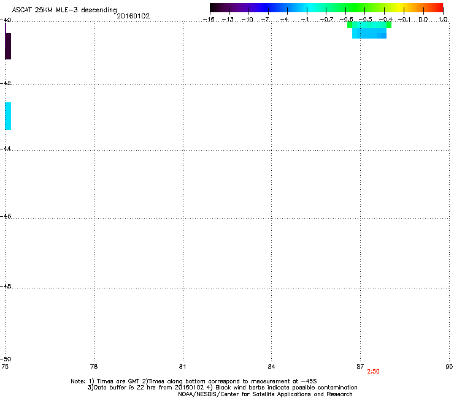This screenshot has width=454, height=398.
Task: Click the dark purple data patch near -41
Action: pos(8,46)
